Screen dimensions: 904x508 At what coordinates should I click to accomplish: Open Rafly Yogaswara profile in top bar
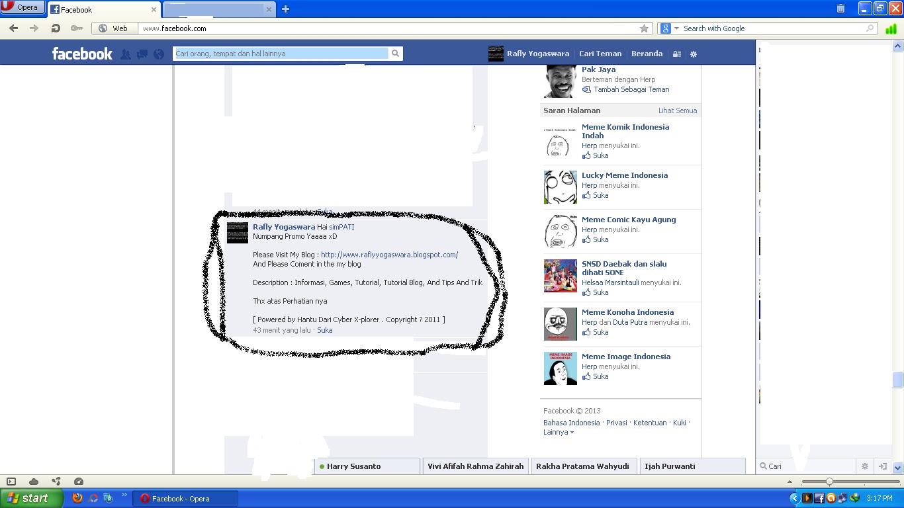click(529, 54)
